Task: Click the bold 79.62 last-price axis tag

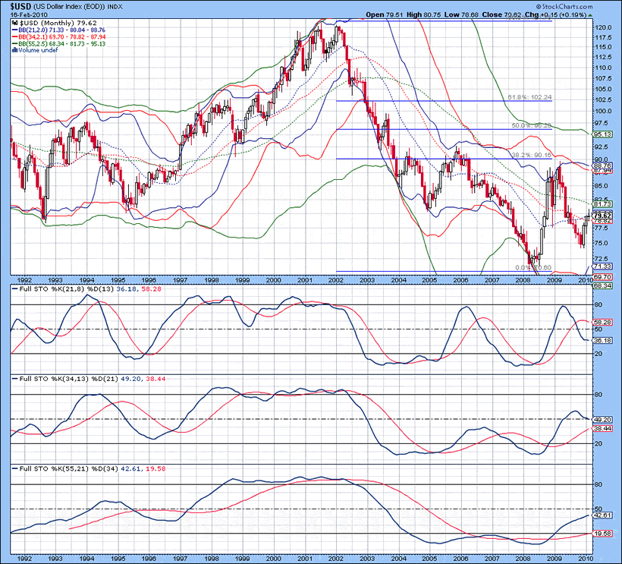Action: click(602, 215)
